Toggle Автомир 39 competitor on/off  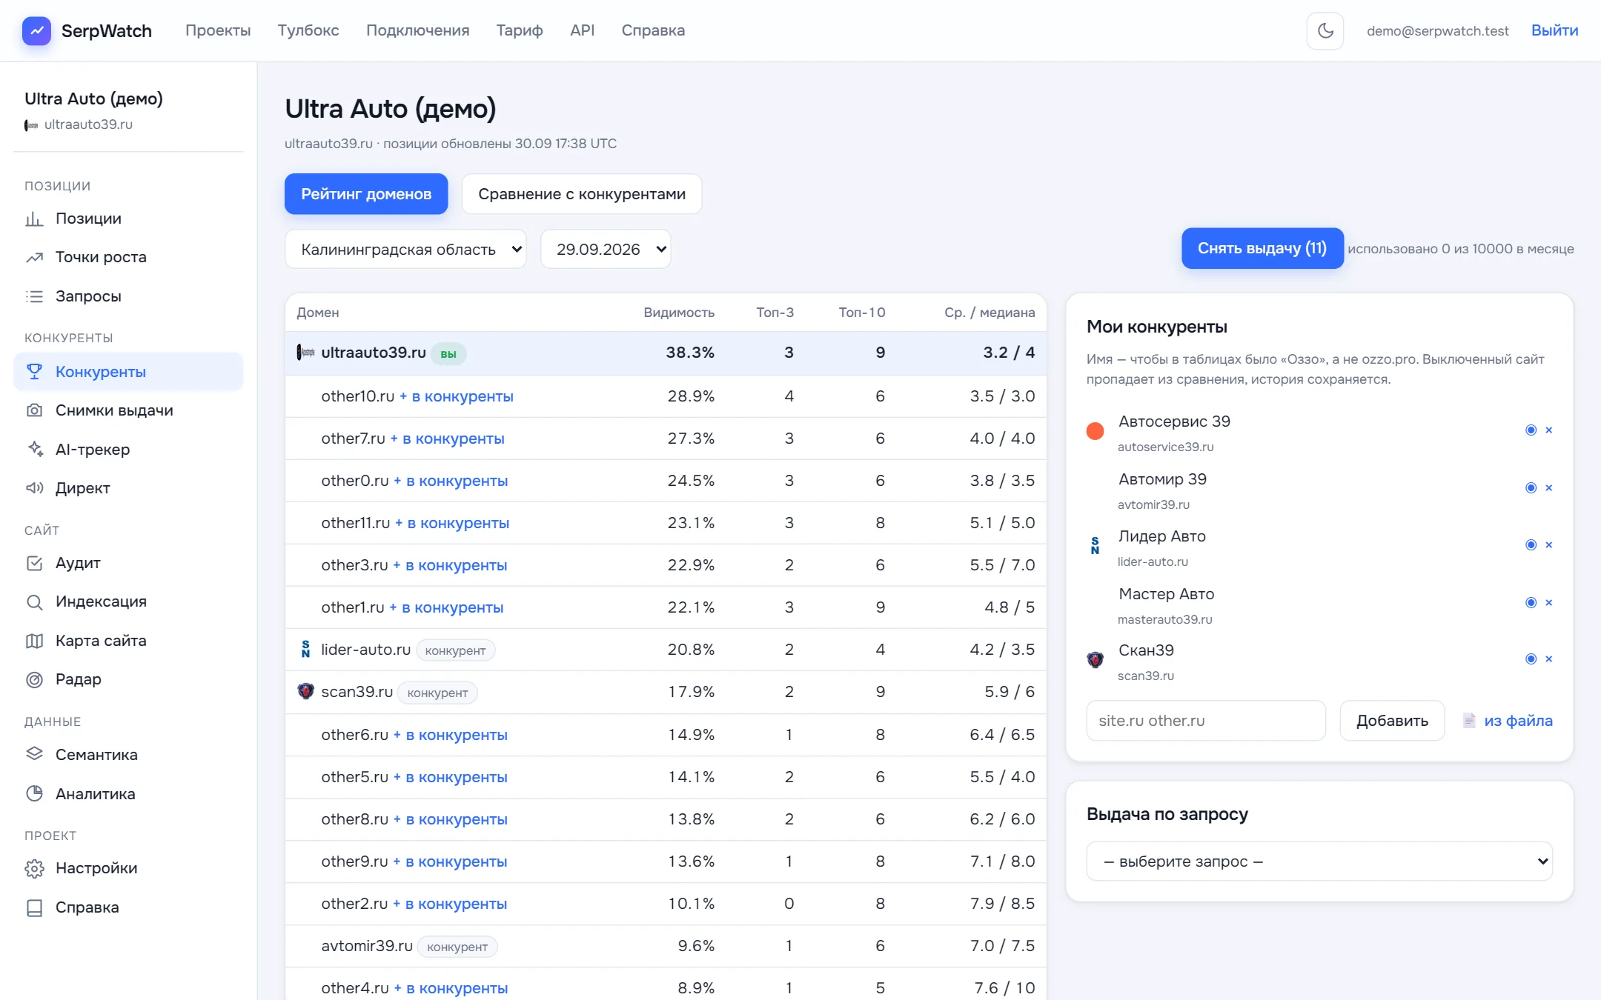[1531, 487]
